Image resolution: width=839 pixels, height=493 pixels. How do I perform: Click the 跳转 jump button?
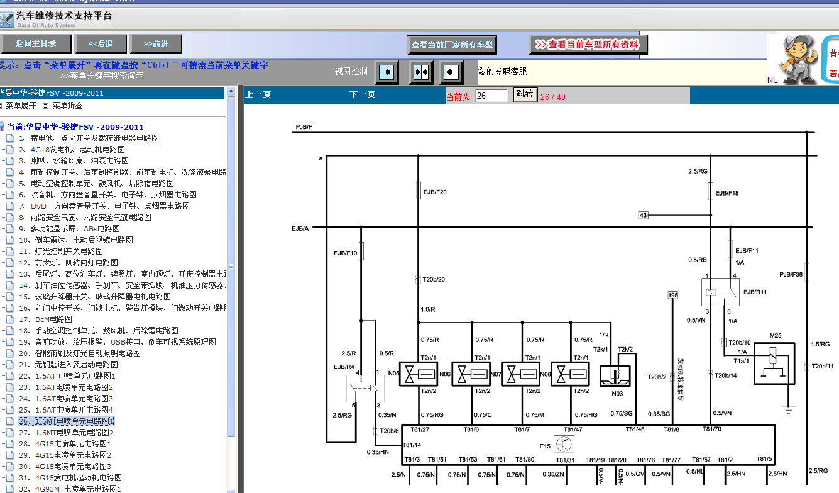[525, 94]
